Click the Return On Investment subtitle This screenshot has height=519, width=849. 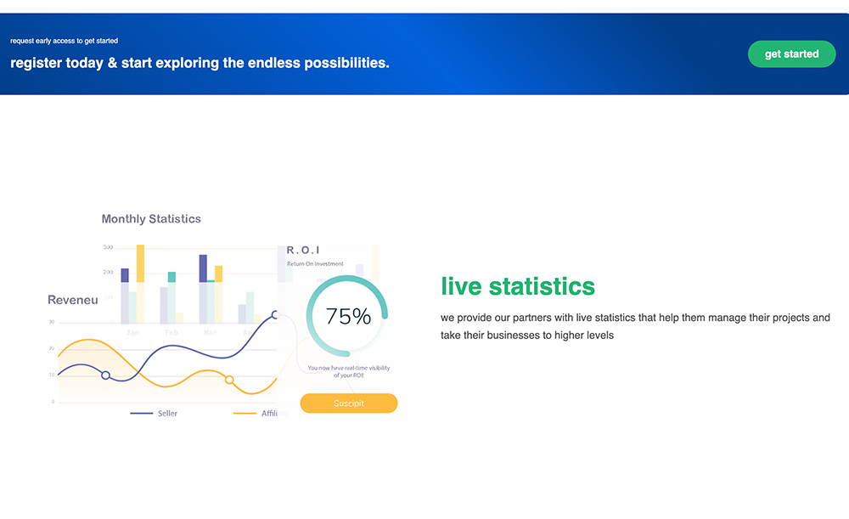315,264
